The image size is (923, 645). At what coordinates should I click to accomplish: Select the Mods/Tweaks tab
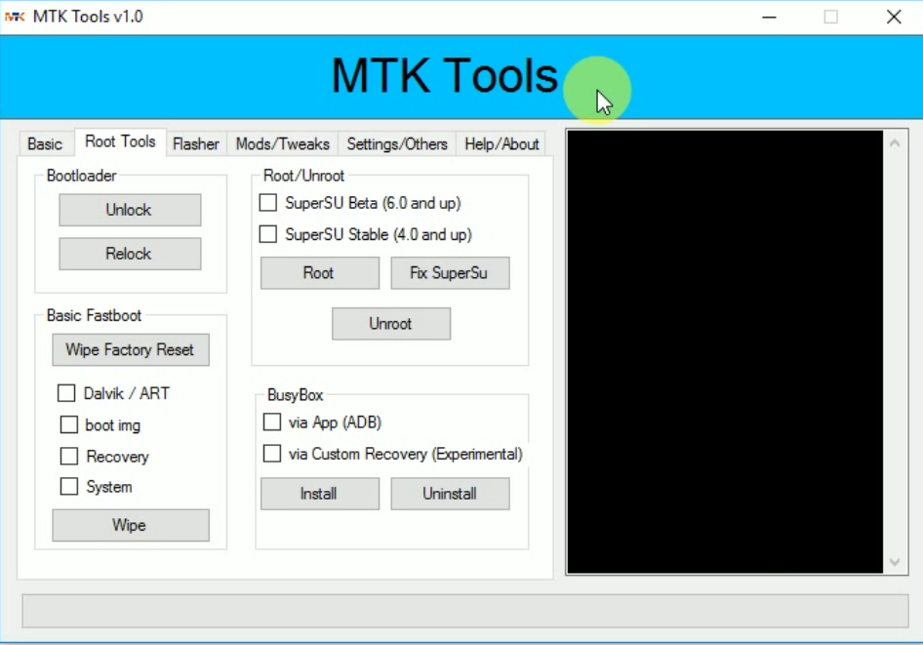[282, 143]
